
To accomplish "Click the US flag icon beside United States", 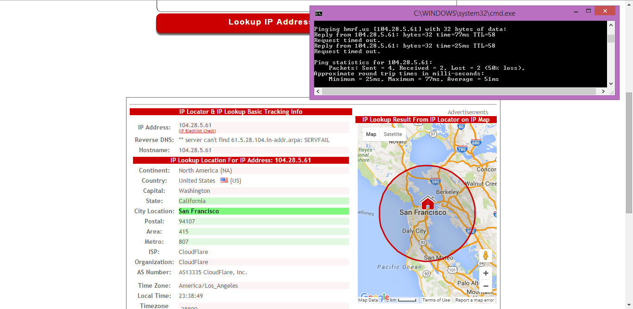I will [x=224, y=180].
